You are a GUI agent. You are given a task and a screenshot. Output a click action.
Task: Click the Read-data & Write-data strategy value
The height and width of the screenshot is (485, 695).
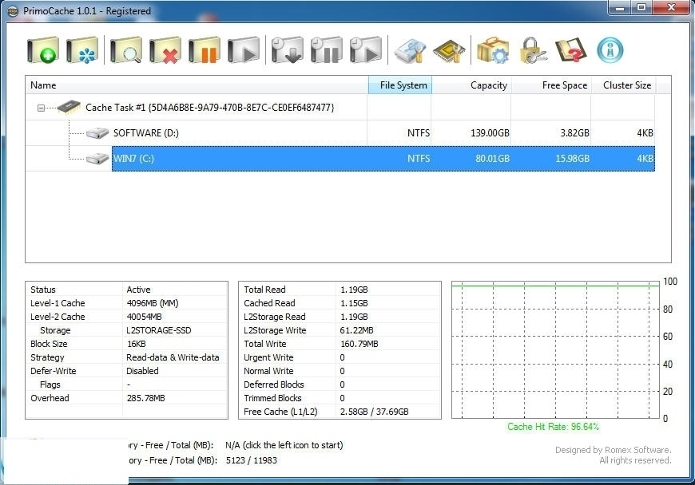173,357
